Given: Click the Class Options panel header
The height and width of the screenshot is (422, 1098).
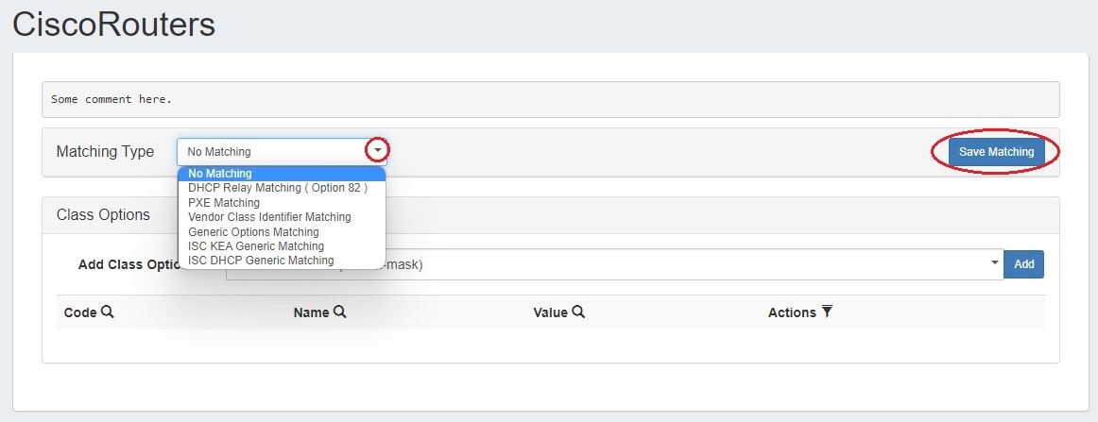Looking at the screenshot, I should tap(103, 214).
